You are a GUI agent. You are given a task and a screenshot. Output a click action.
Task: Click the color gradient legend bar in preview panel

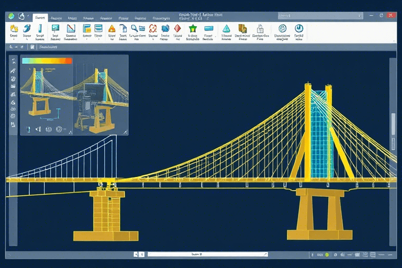pos(47,61)
